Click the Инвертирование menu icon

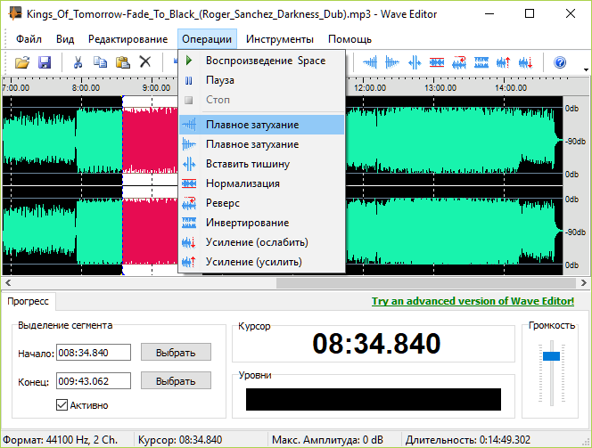pos(189,223)
